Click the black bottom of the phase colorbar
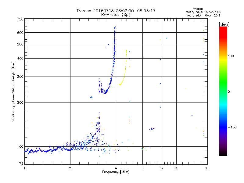 click(223, 154)
